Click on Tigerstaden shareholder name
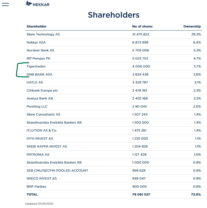This screenshot has height=208, width=207. pos(36,66)
